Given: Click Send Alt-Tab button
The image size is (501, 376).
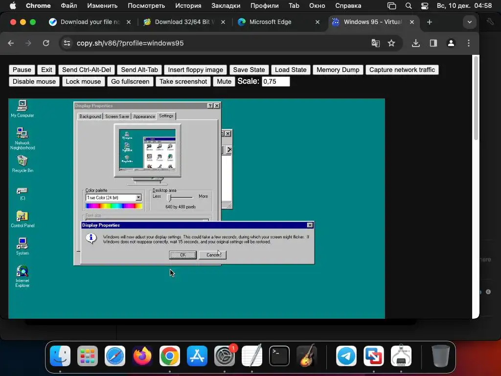Looking at the screenshot, I should pyautogui.click(x=139, y=70).
